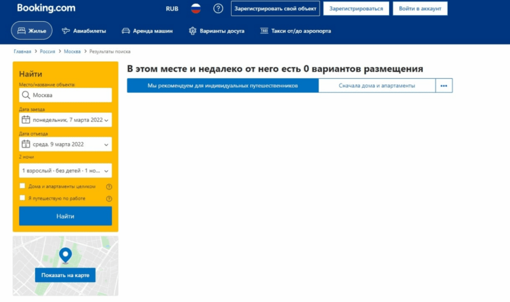Check Дома и апартаменты целиком checkbox
The width and height of the screenshot is (510, 302).
pyautogui.click(x=22, y=186)
